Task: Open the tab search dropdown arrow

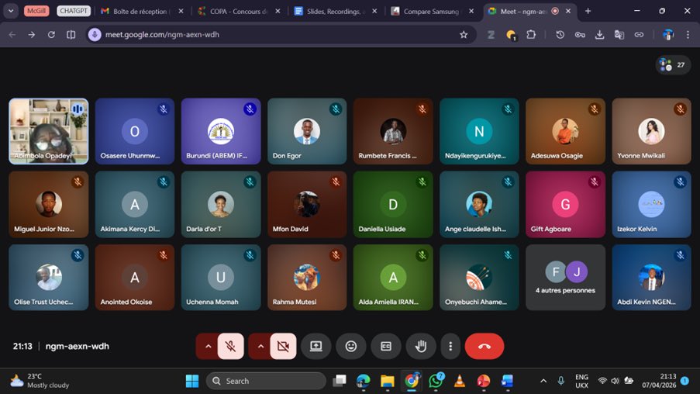Action: 11,11
